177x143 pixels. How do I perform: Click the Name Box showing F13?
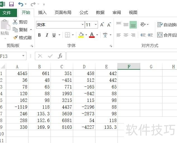pos(10,56)
